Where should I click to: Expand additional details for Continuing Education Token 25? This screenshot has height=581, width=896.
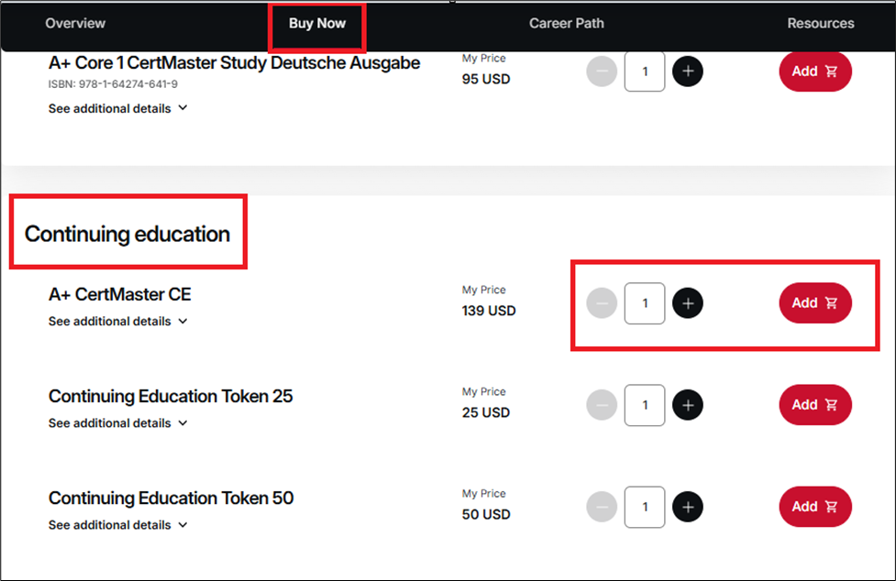(x=117, y=423)
